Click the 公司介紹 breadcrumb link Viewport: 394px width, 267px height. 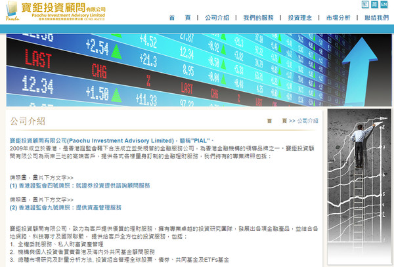click(307, 121)
